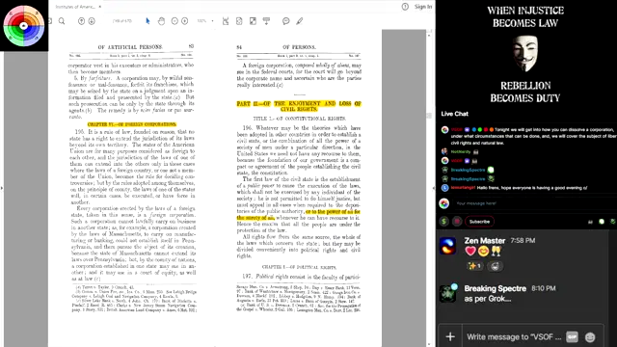Click the colorful wheel logo top left
The height and width of the screenshot is (347, 617).
(23, 26)
